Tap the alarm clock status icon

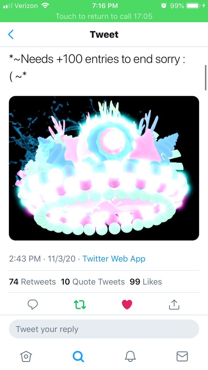[x=163, y=6]
